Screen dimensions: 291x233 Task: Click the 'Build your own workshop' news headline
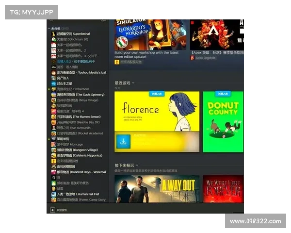click(x=146, y=55)
